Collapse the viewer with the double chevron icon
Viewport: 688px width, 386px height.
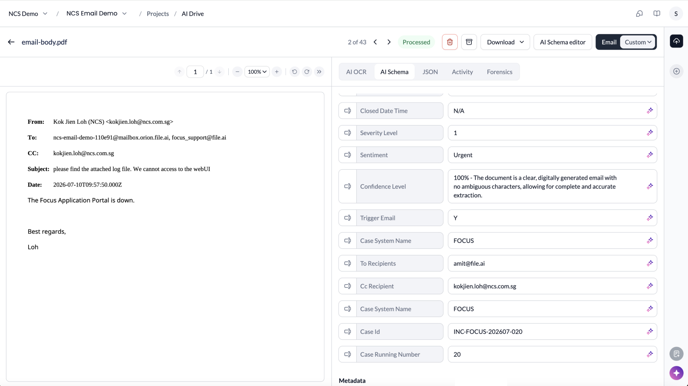(x=319, y=72)
